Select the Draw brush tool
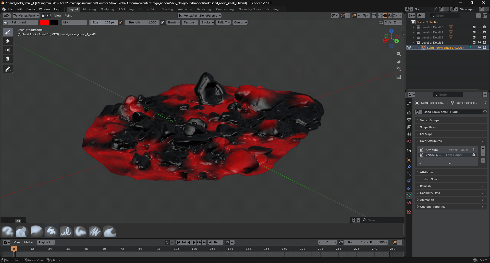This screenshot has height=263, width=490. pyautogui.click(x=8, y=32)
